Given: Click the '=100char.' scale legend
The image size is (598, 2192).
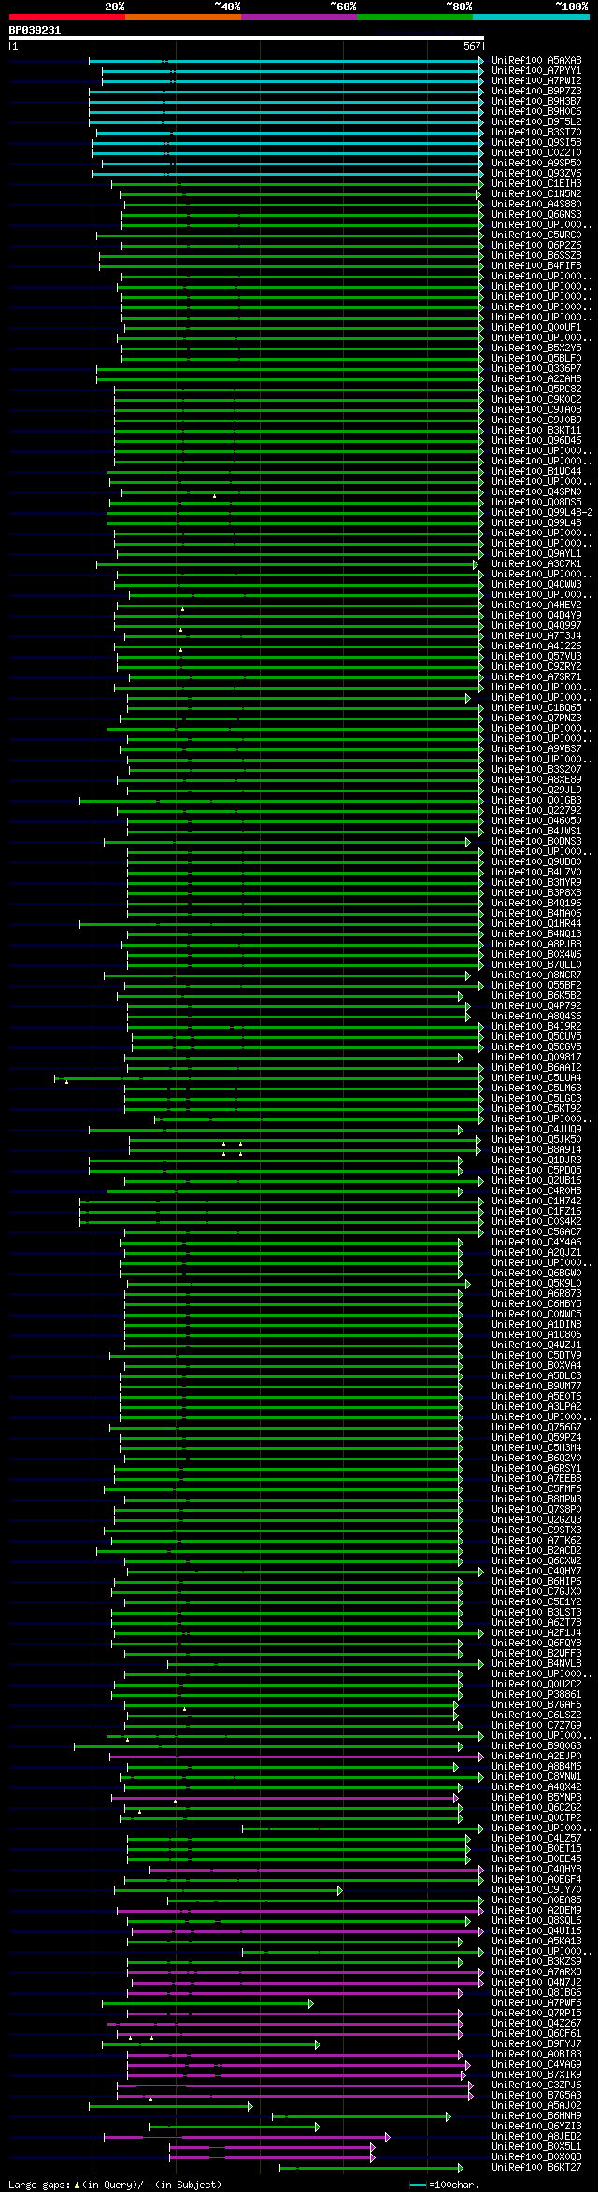Looking at the screenshot, I should (445, 2185).
